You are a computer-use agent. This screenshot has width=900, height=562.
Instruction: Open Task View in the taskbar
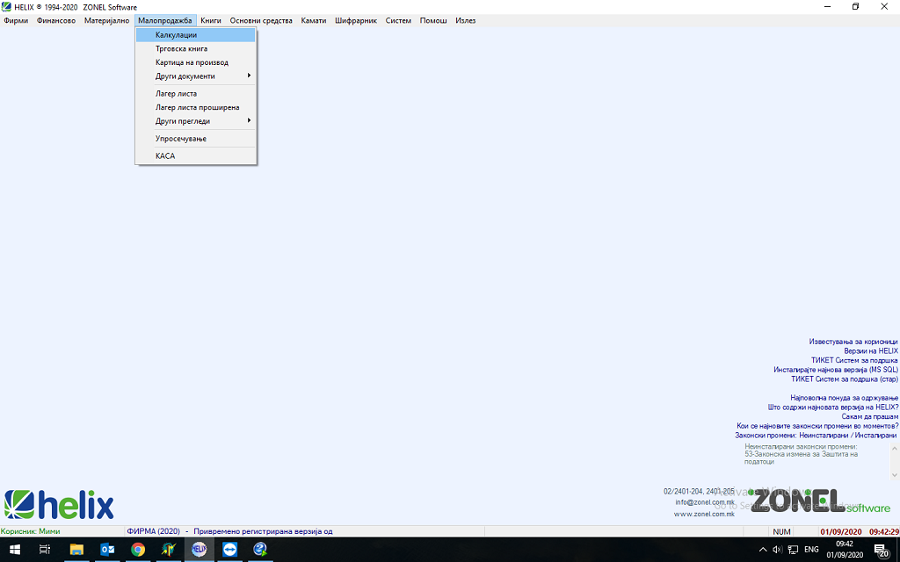46,550
